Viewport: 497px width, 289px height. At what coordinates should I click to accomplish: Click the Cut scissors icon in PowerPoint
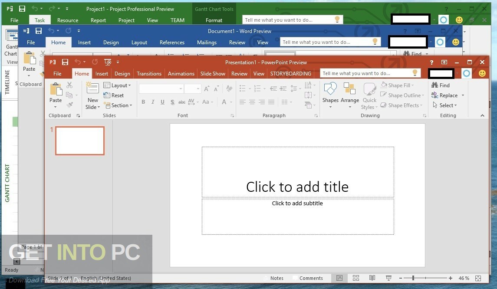click(69, 85)
